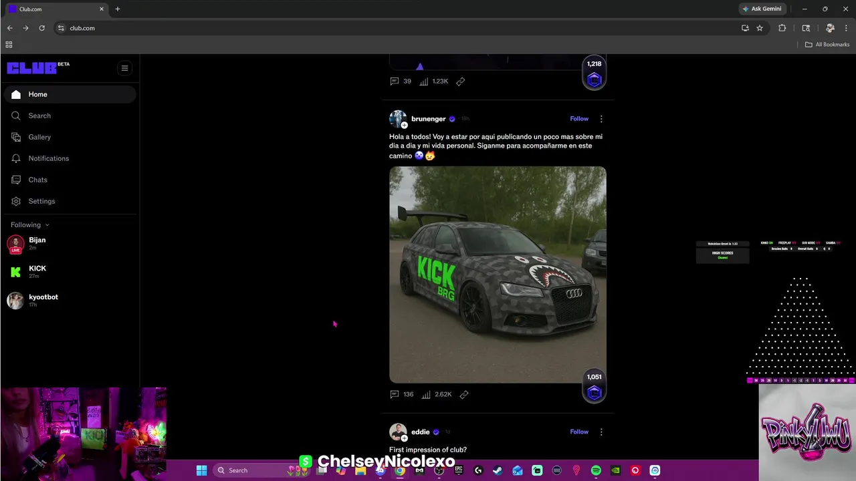Image resolution: width=856 pixels, height=481 pixels.
Task: Open the Chrome three-dot menu
Action: click(x=846, y=28)
